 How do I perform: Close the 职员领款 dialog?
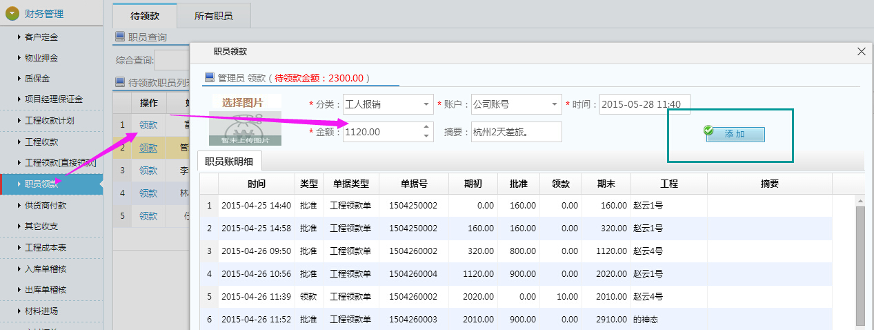point(860,52)
